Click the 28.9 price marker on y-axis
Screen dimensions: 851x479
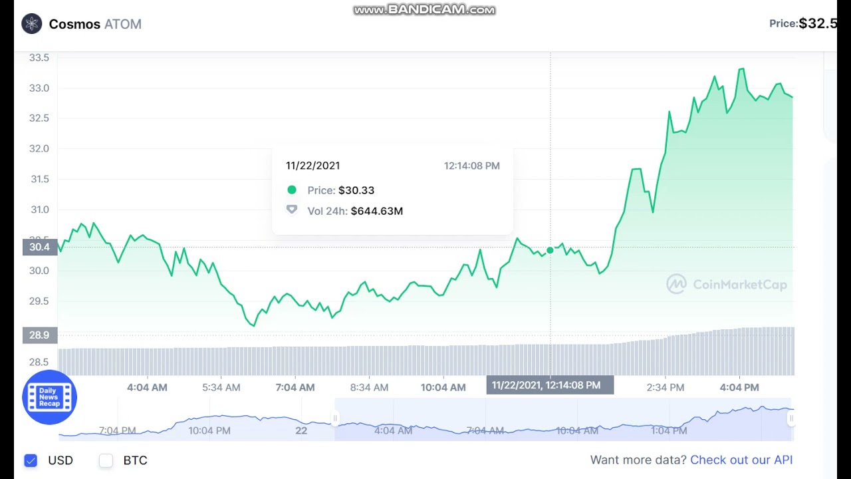pyautogui.click(x=40, y=335)
